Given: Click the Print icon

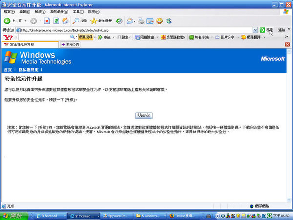Looking at the screenshot, I should 141,21.
